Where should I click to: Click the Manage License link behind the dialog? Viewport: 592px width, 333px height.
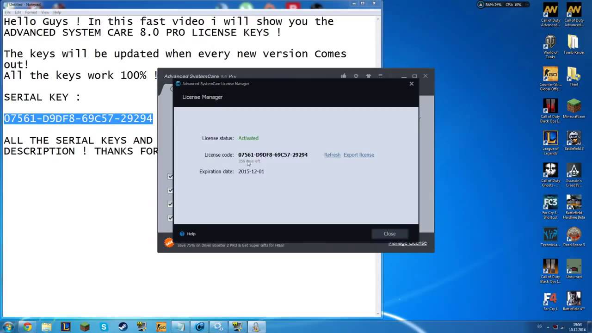tap(407, 243)
